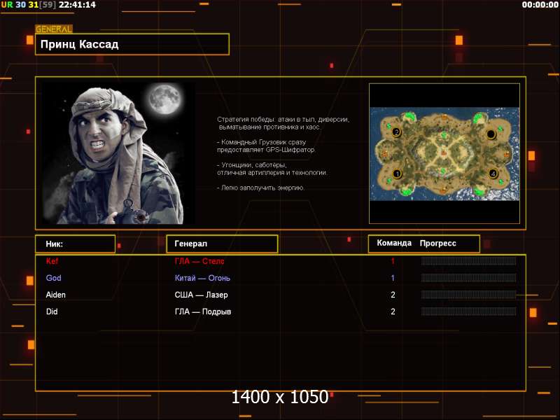Select player name Aiden

click(56, 295)
